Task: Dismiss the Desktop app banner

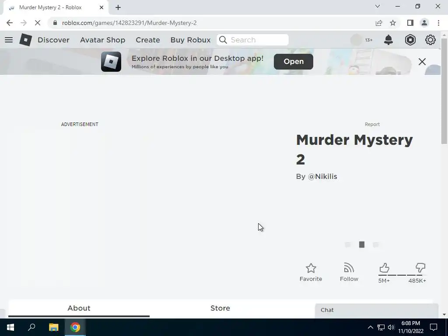Action: (x=422, y=61)
